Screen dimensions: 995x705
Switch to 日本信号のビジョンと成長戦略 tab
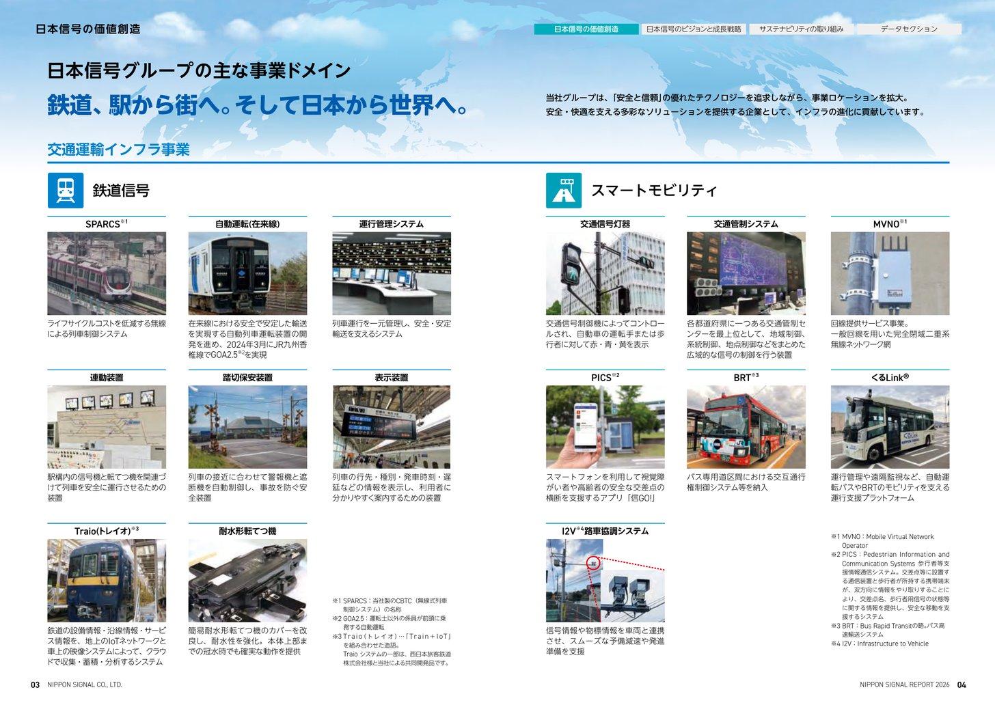pos(694,29)
